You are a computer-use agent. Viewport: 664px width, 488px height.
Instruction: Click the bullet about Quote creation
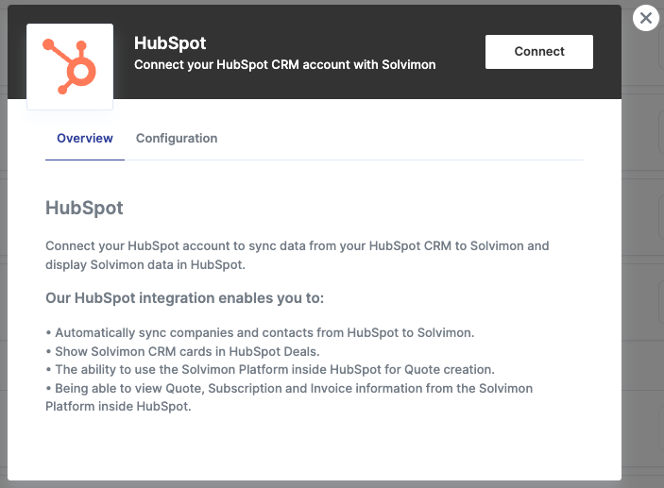pos(270,369)
